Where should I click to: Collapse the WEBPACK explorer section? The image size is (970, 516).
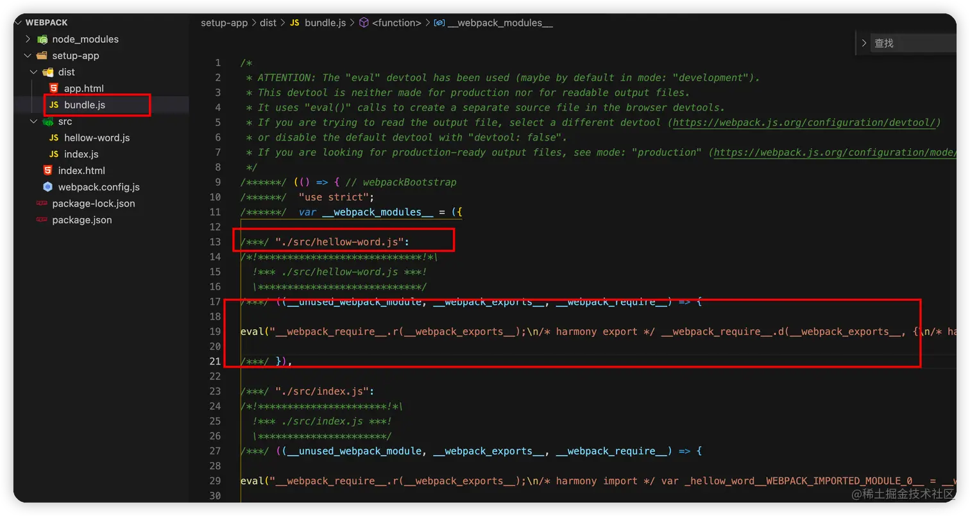(x=18, y=22)
